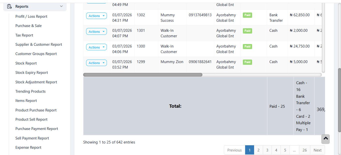This screenshot has width=341, height=155.
Task: Open Purchase & Sale report
Action: click(28, 26)
